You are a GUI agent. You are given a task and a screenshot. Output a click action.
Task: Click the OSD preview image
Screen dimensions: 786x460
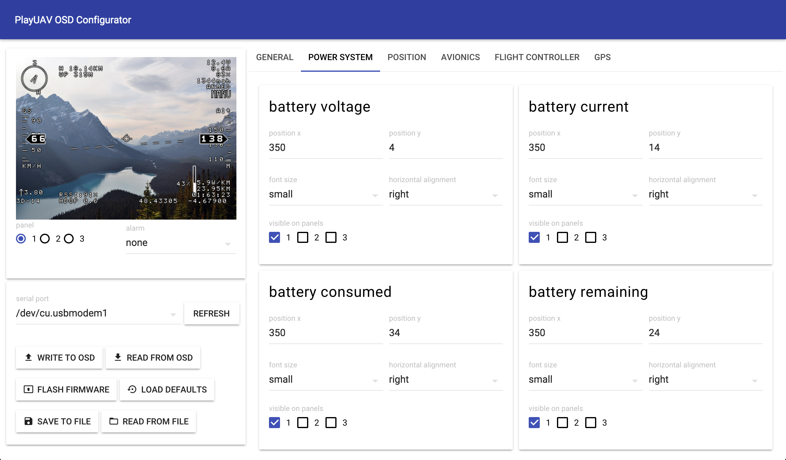126,138
